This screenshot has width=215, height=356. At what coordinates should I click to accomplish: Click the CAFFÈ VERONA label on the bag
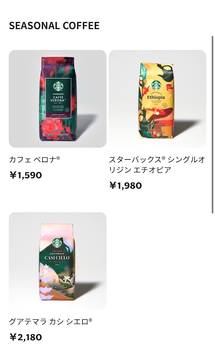58,99
